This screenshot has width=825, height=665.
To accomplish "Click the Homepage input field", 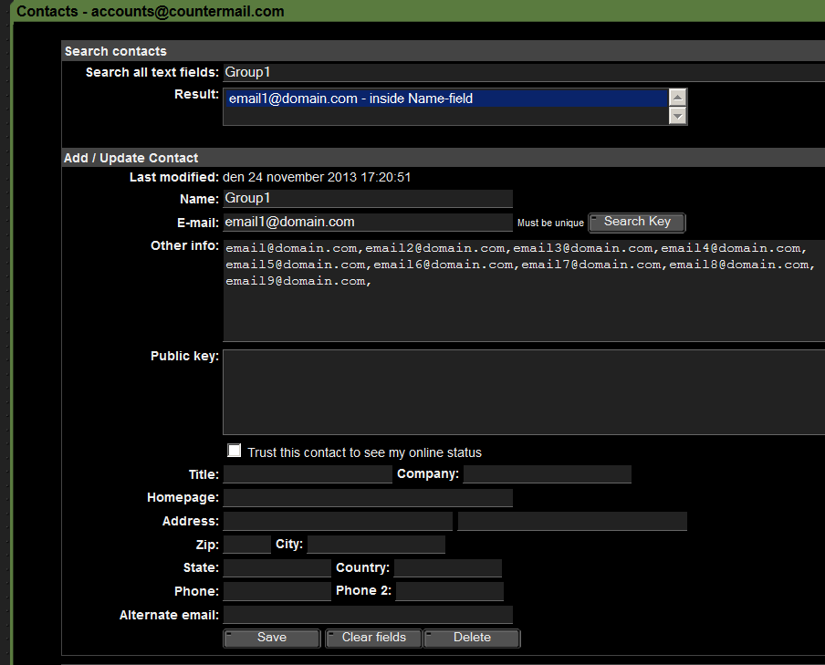I will [368, 498].
